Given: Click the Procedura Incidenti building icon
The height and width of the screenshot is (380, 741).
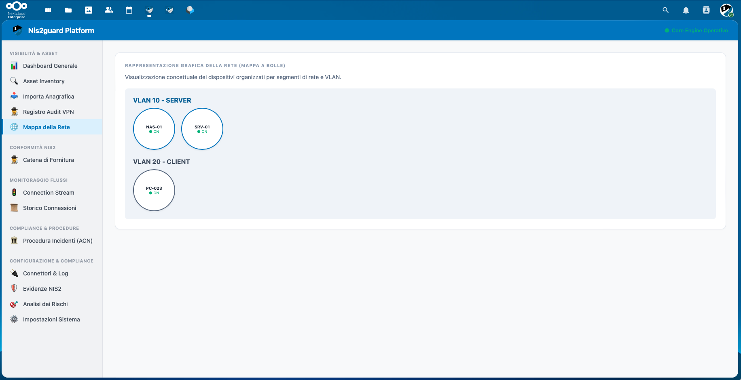Looking at the screenshot, I should (x=14, y=241).
